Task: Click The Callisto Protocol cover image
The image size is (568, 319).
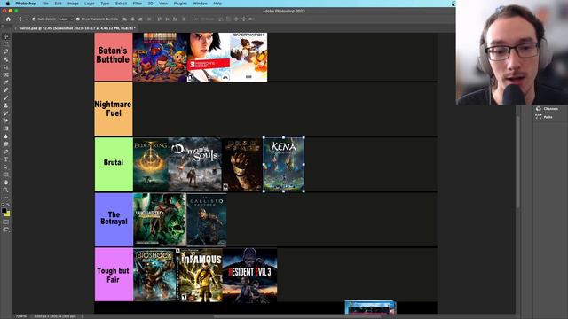Action: point(207,220)
